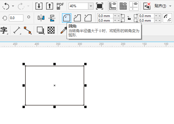Select the Transparency checkerboard tool
The image size is (174, 124).
coord(51,30)
